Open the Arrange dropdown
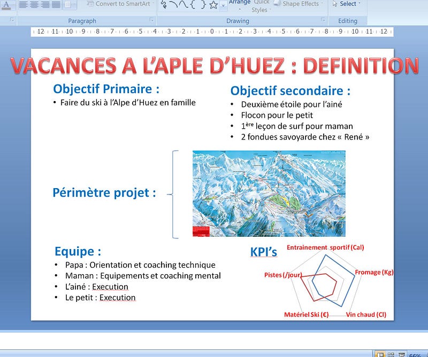428x357 pixels. [x=239, y=5]
